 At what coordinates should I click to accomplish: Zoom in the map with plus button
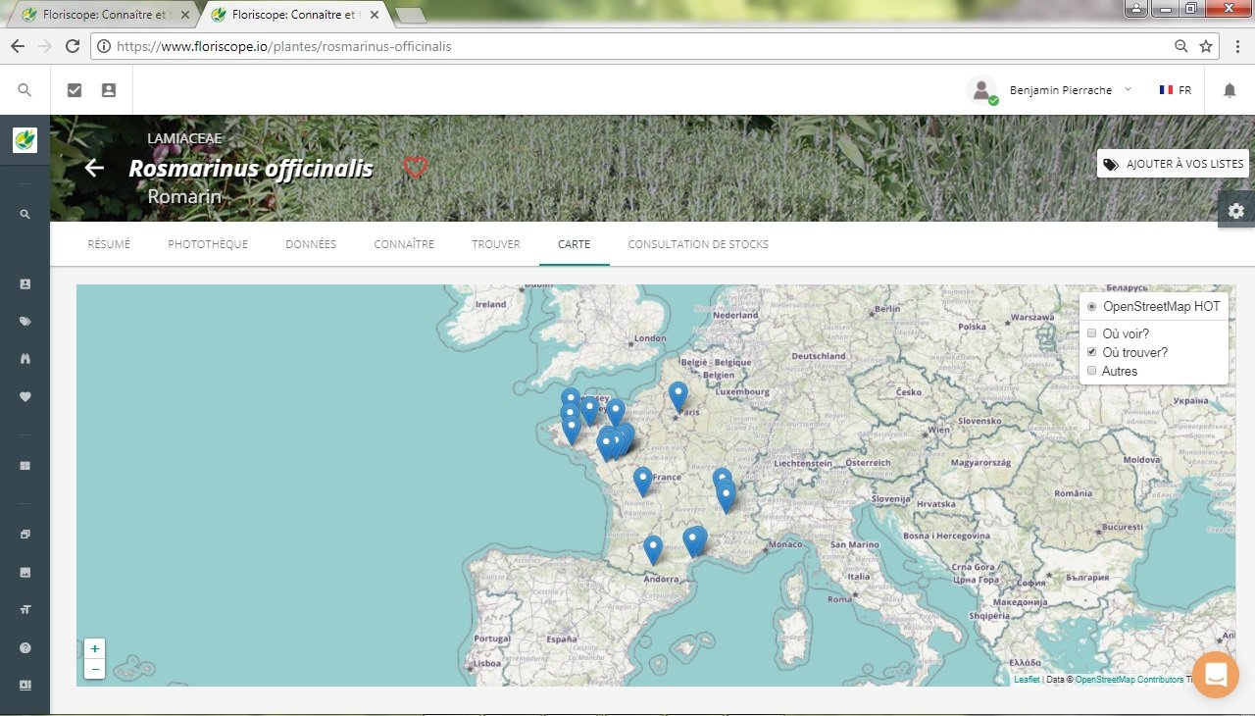pos(94,648)
